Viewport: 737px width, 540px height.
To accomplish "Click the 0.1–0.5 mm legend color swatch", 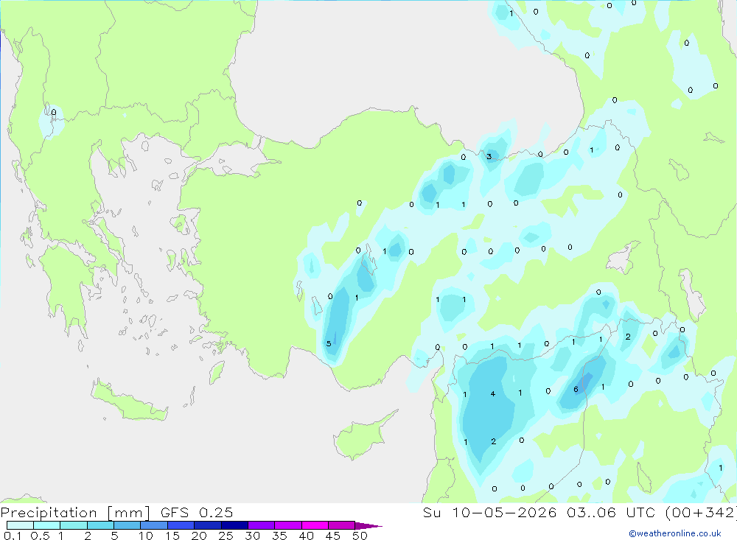I will point(20,525).
